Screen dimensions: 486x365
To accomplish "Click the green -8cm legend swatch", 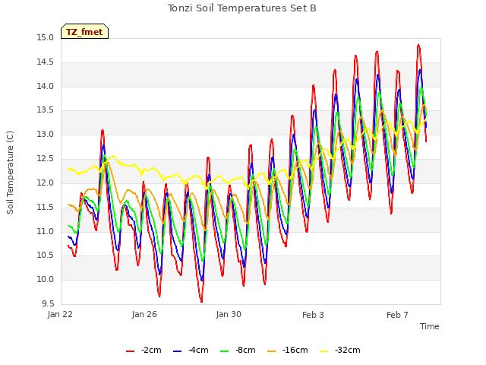I will tap(225, 351).
